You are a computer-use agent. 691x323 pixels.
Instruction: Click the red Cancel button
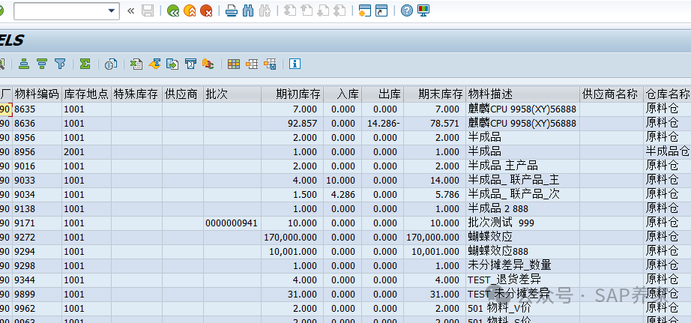pyautogui.click(x=206, y=10)
